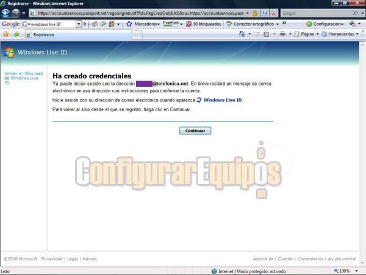Click the 100% zoom level control
The height and width of the screenshot is (275, 366).
pos(342,271)
